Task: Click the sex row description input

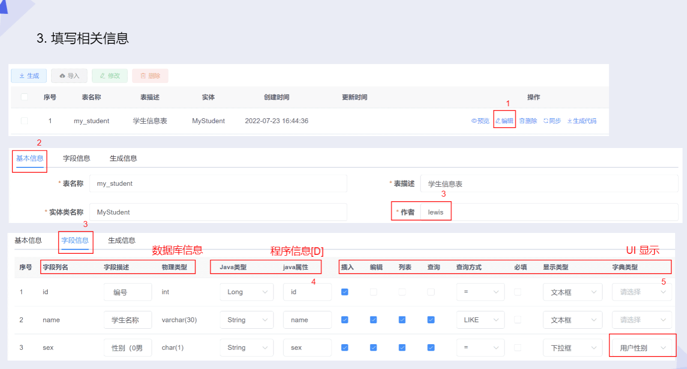Action: (128, 348)
